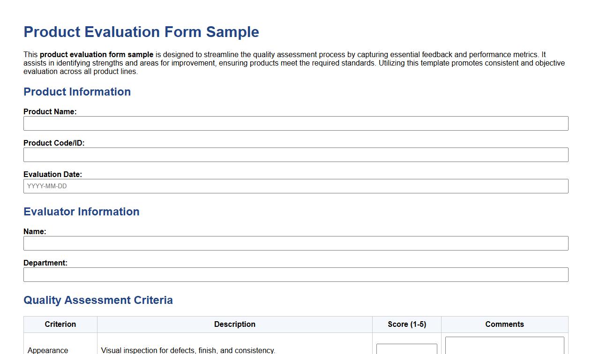The image size is (592, 354).
Task: Click the Comments textarea in the Appearance row
Action: [x=504, y=347]
